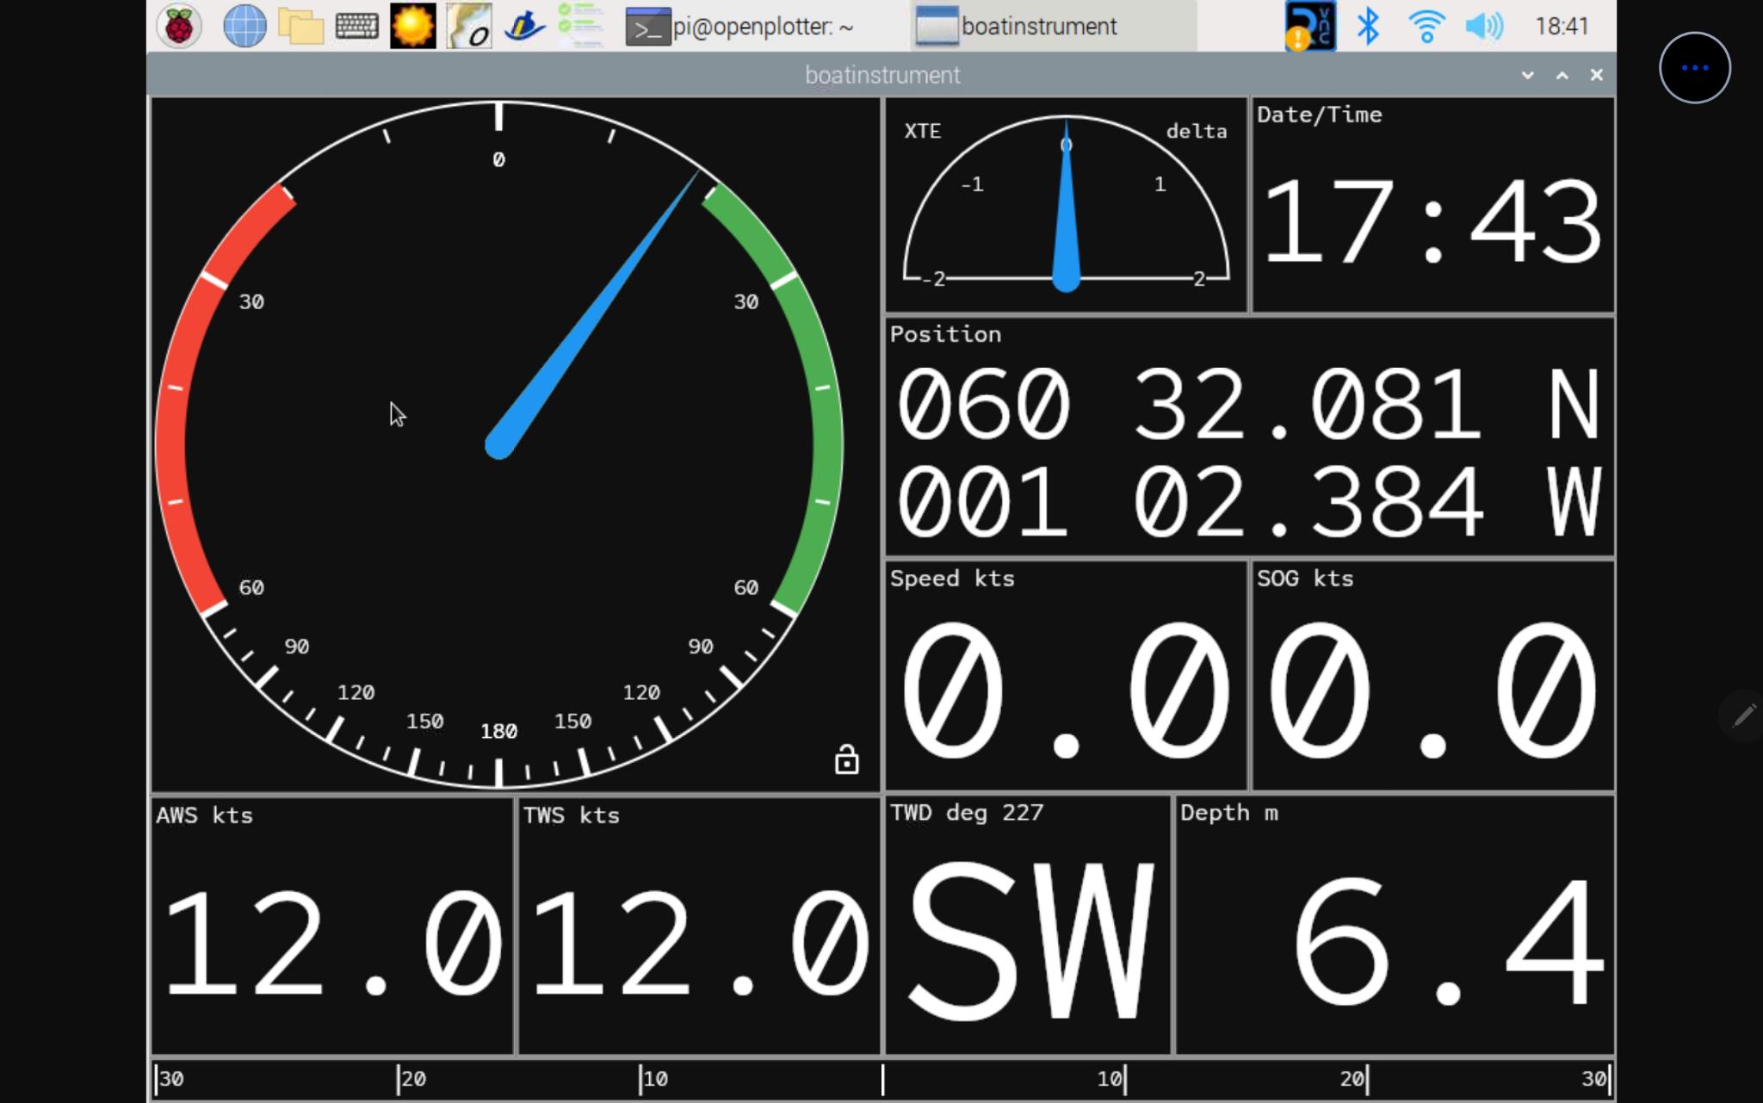
Task: Open the file manager folder icon
Action: pyautogui.click(x=300, y=26)
